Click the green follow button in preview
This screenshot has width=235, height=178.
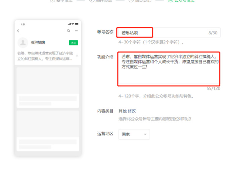(x=74, y=43)
